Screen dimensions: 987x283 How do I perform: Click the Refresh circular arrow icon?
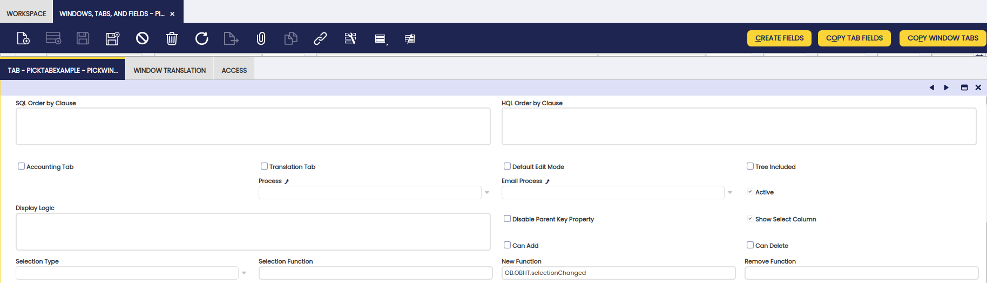[x=201, y=38]
